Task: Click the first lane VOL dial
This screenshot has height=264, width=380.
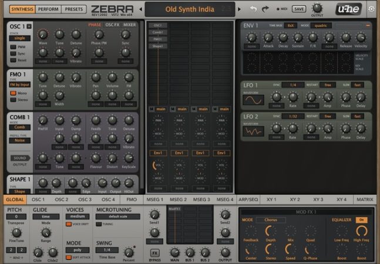Action: point(158,165)
